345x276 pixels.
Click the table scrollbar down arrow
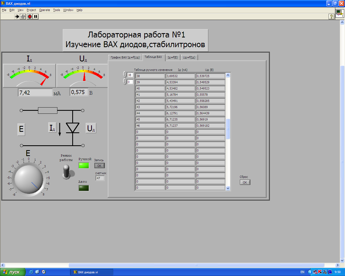click(x=228, y=188)
